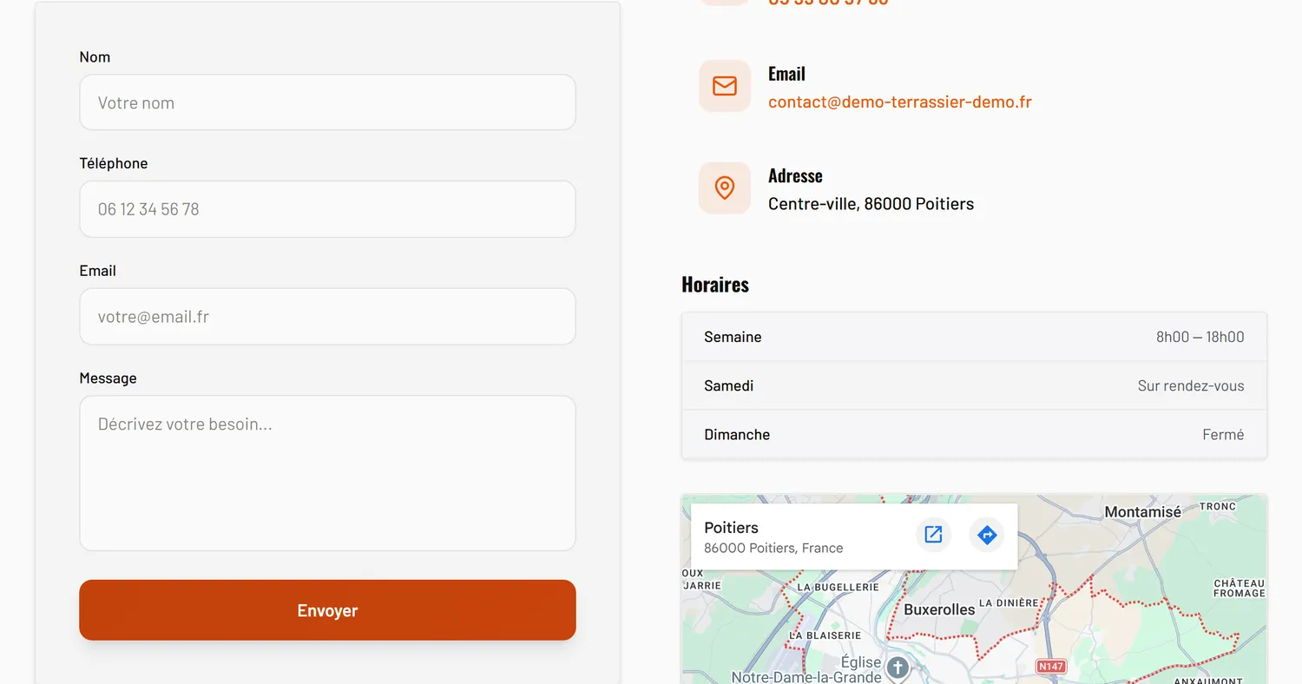Click the Message text area
Viewport: 1302px width, 684px height.
(x=327, y=473)
